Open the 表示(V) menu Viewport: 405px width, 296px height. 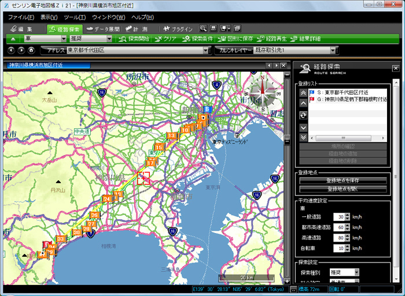point(49,17)
